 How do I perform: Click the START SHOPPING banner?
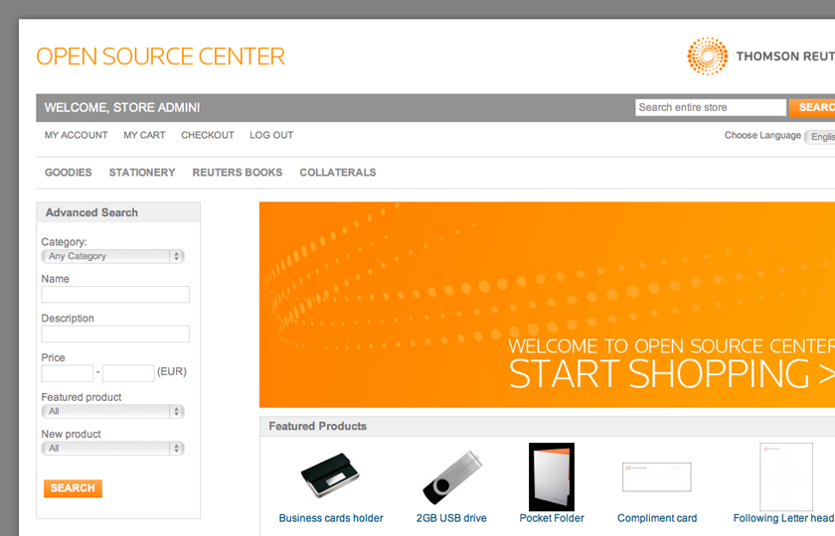[x=547, y=305]
